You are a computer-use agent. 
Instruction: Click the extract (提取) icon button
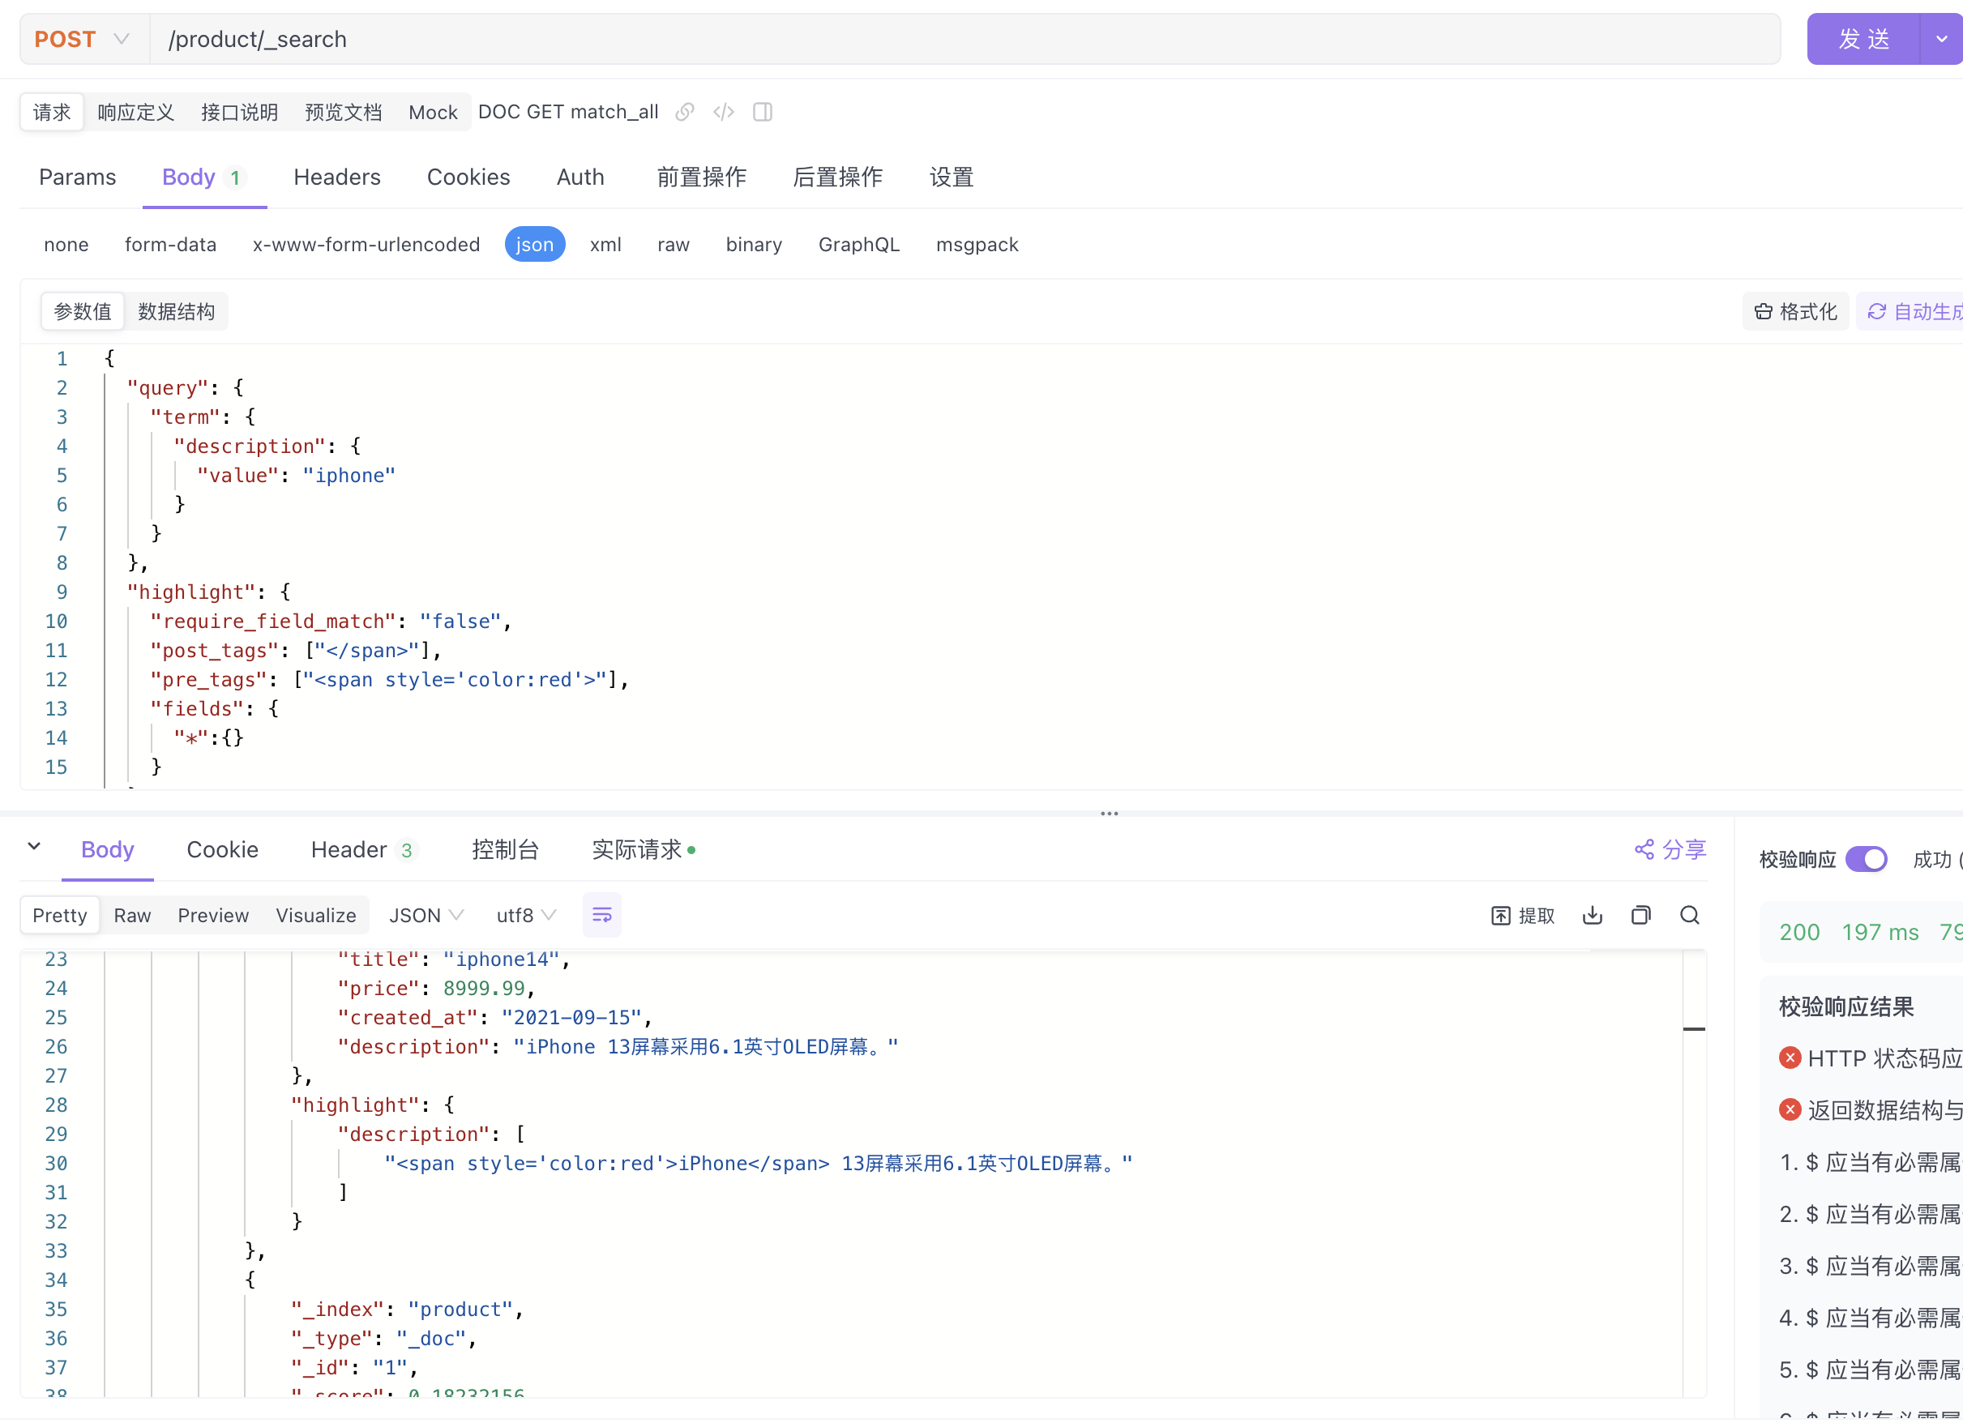[1522, 916]
